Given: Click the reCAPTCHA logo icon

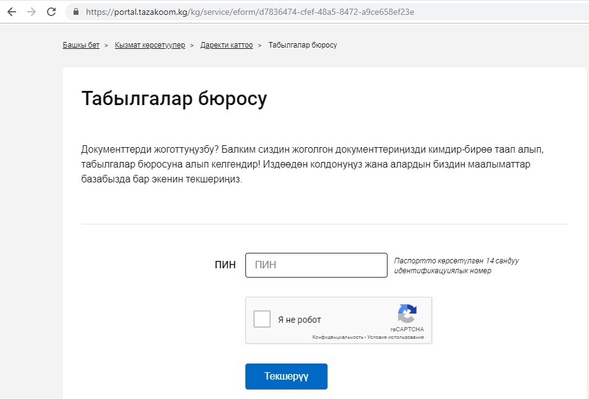Looking at the screenshot, I should [407, 313].
